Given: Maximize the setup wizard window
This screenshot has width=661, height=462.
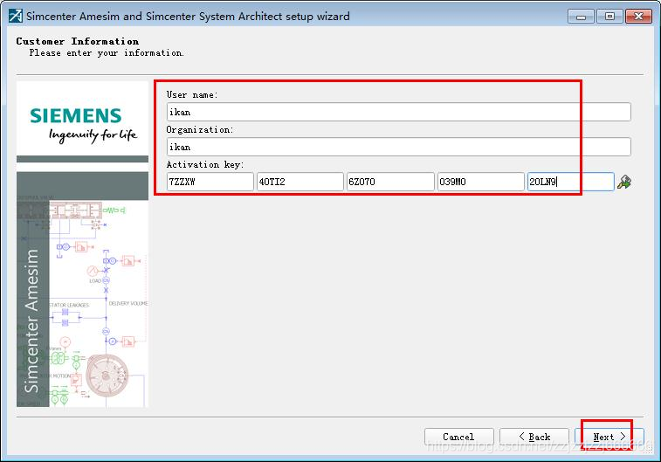Looking at the screenshot, I should 609,17.
